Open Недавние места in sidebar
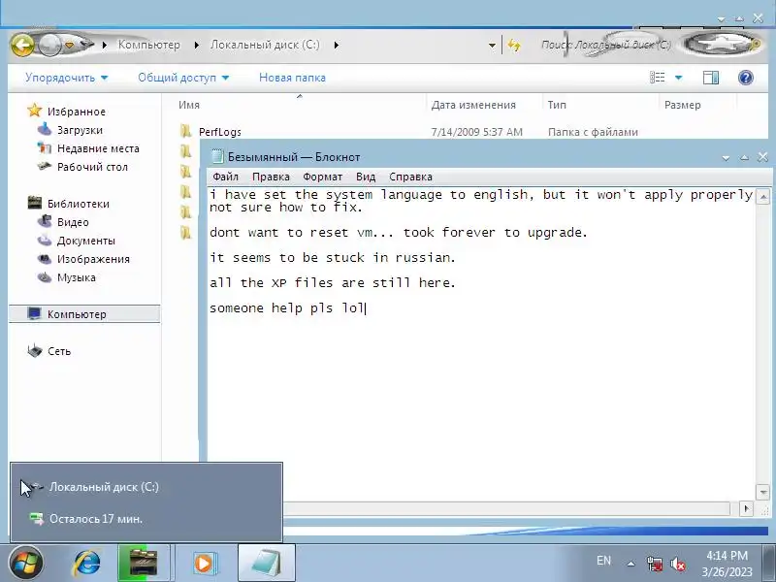776x582 pixels. coord(98,148)
